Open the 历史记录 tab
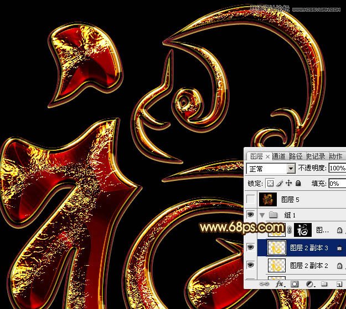346x309 pixels. (x=316, y=156)
